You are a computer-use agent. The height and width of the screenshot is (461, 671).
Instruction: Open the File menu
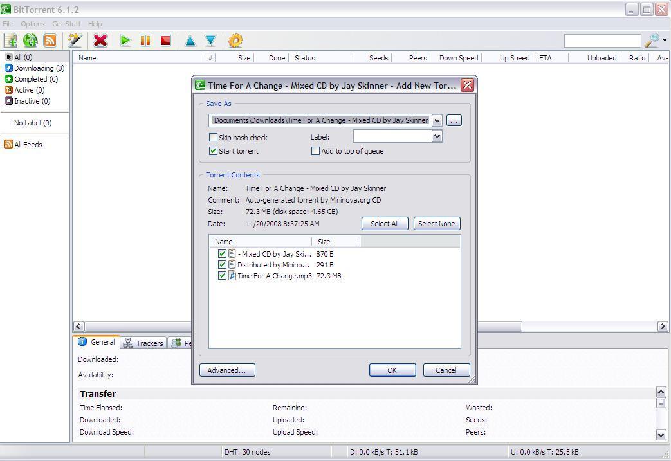click(x=8, y=24)
